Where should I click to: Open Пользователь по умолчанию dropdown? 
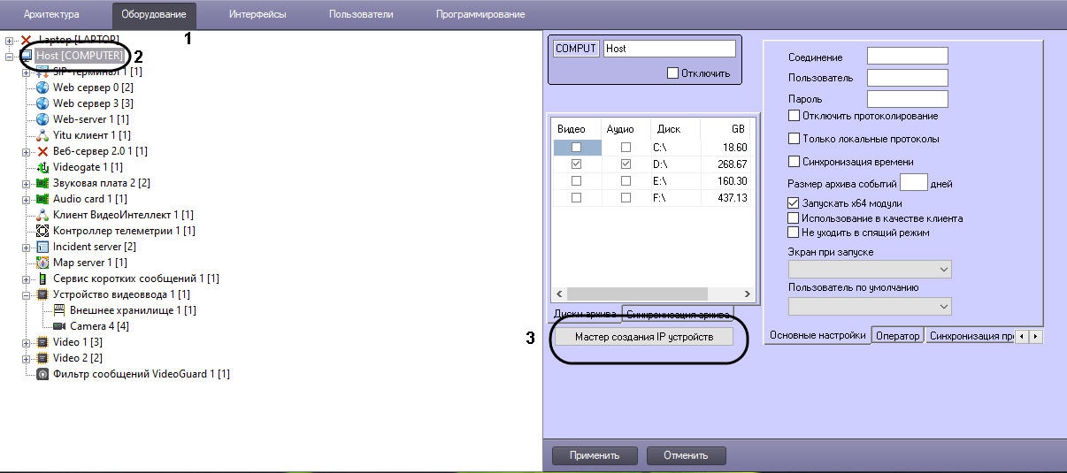coord(869,306)
